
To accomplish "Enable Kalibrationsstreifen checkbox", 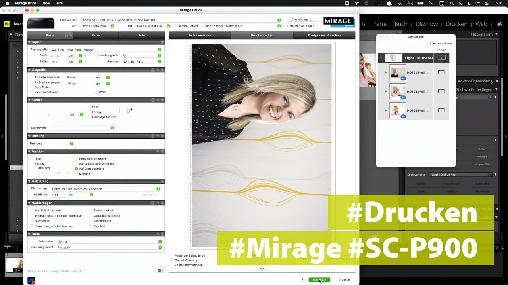I will point(91,216).
